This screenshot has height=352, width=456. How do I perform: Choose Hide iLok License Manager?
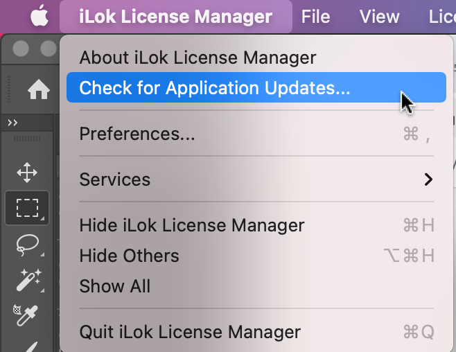[x=192, y=225]
